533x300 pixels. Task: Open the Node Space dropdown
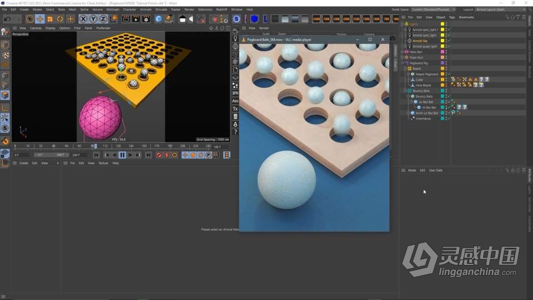pos(433,9)
